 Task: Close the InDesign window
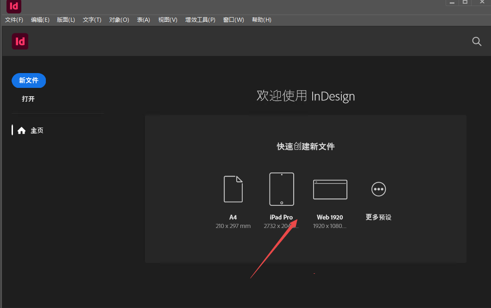482,2
